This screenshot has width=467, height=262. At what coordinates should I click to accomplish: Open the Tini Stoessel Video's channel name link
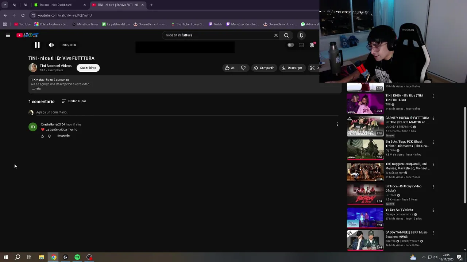(x=55, y=66)
